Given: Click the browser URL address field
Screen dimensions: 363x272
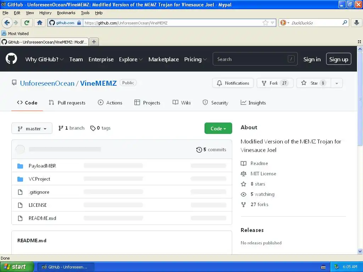Looking at the screenshot, I should pos(173,23).
